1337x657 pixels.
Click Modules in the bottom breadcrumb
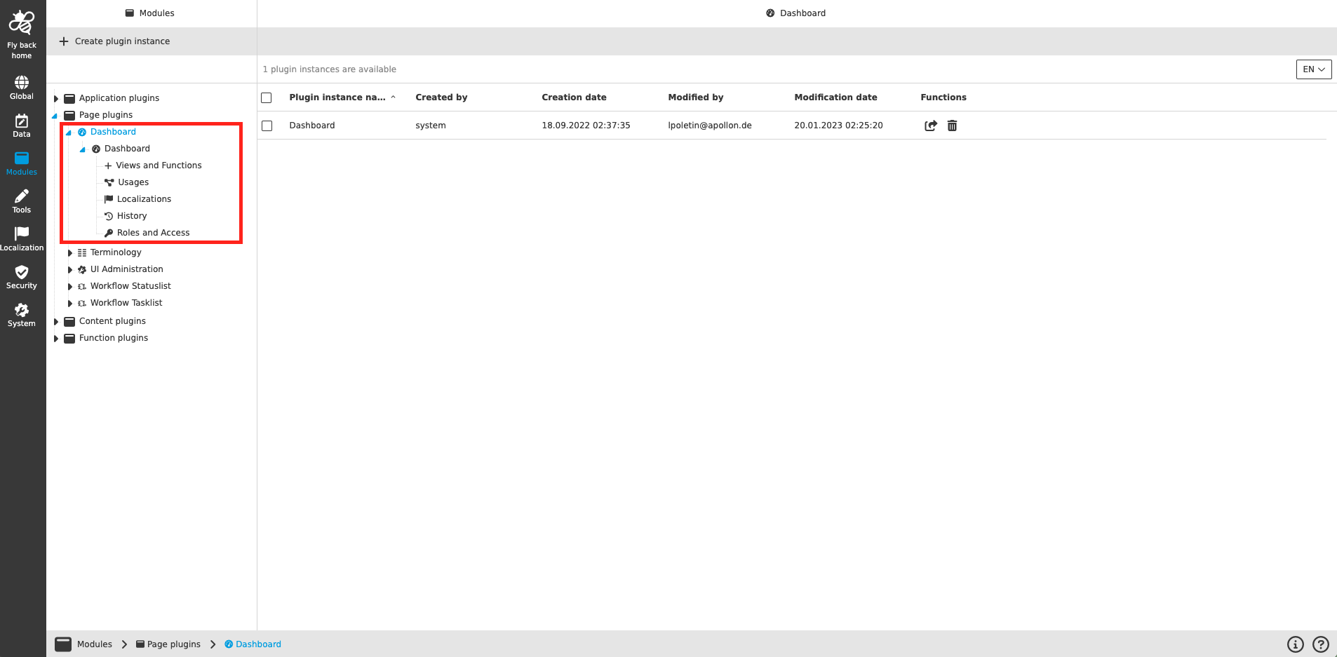click(x=94, y=644)
